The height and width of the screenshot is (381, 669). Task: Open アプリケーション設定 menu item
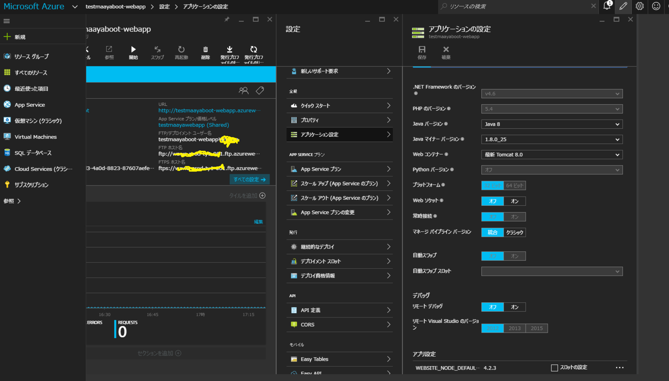340,135
